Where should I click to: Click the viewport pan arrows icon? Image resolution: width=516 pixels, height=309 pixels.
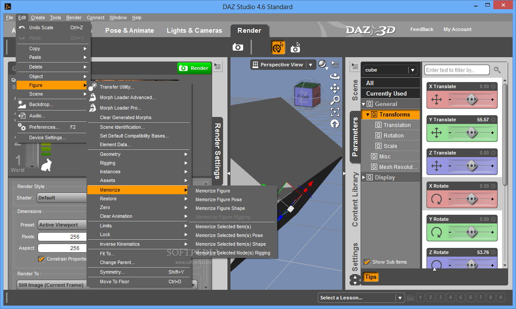(x=335, y=88)
